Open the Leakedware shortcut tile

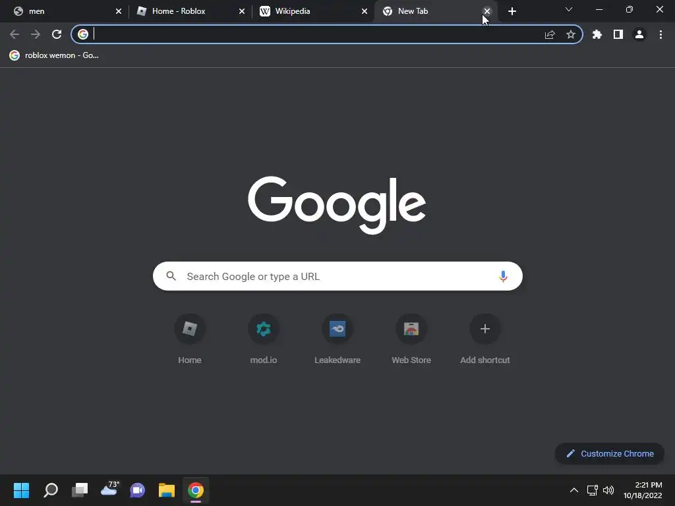coord(337,339)
